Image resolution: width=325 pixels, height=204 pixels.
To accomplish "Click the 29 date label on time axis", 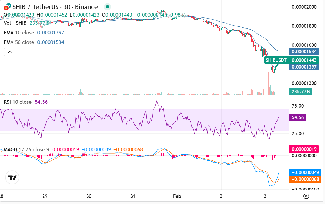I will 45,196.
